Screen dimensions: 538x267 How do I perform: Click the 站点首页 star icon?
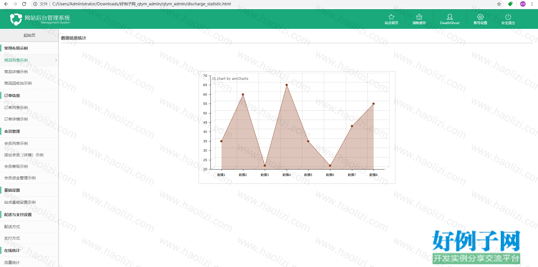(391, 17)
